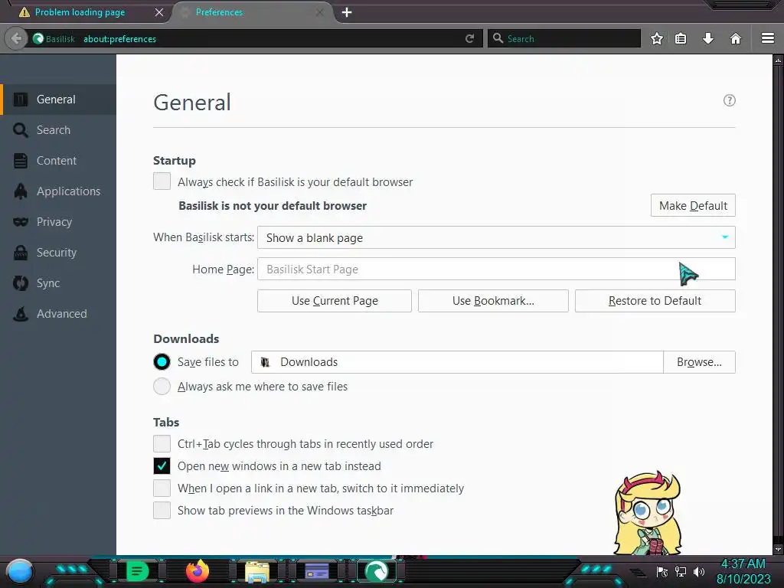Click the Browse button for downloads
784x588 pixels.
point(699,362)
